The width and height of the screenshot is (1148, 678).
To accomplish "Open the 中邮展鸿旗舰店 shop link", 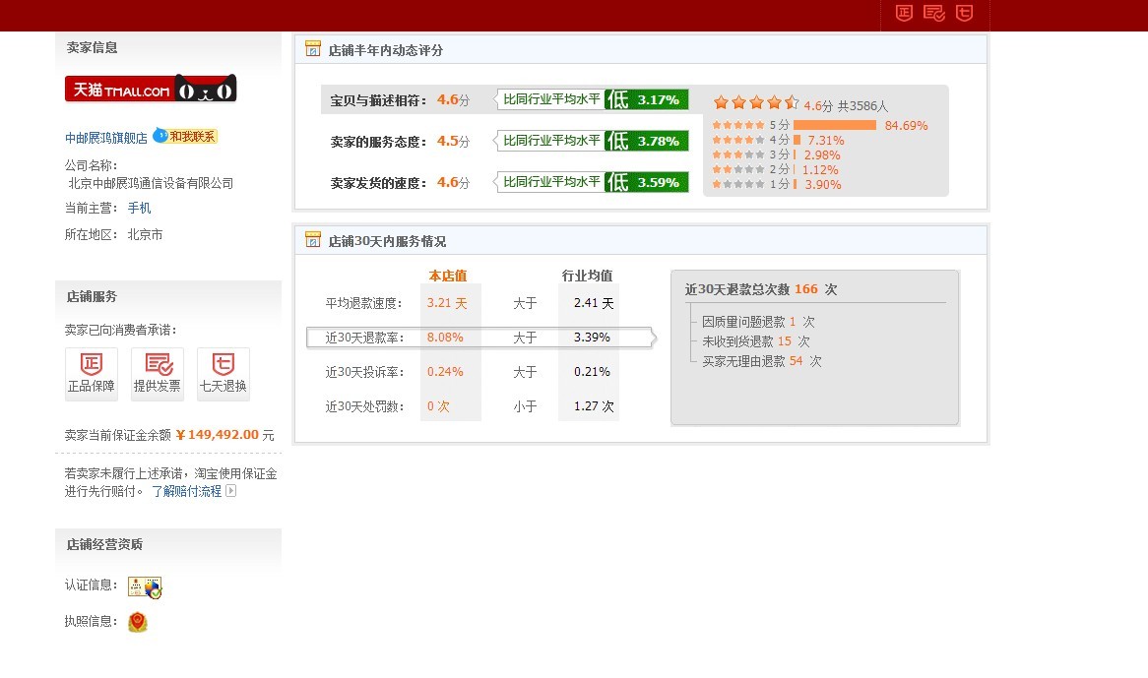I will click(x=106, y=138).
